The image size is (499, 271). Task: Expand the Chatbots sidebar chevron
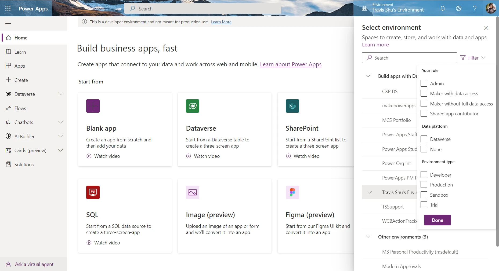pos(61,122)
